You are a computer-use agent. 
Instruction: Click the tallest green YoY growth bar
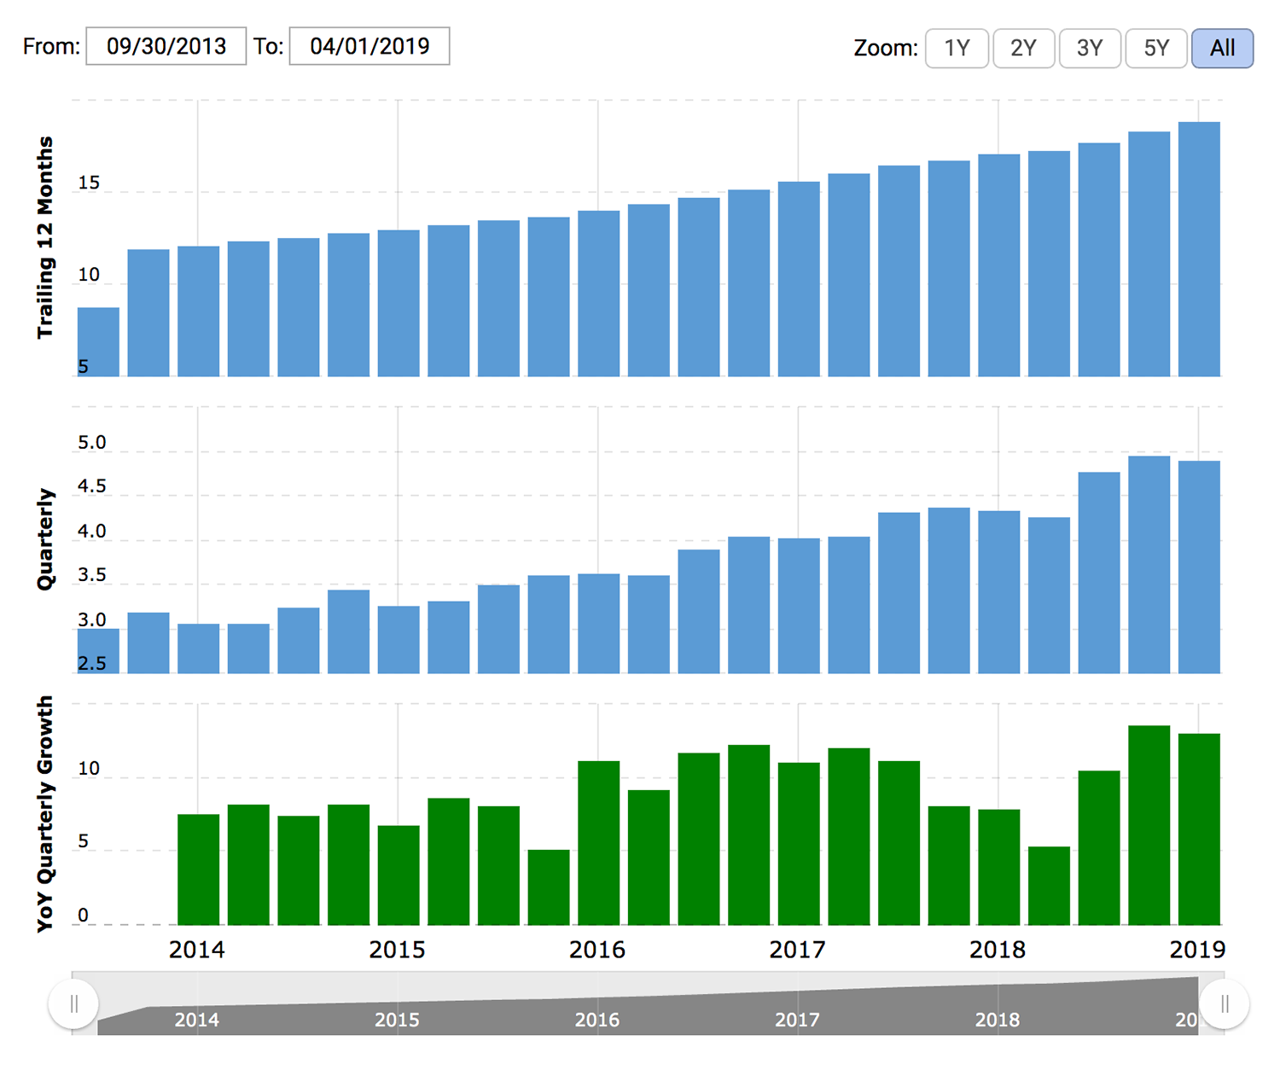tap(1149, 825)
